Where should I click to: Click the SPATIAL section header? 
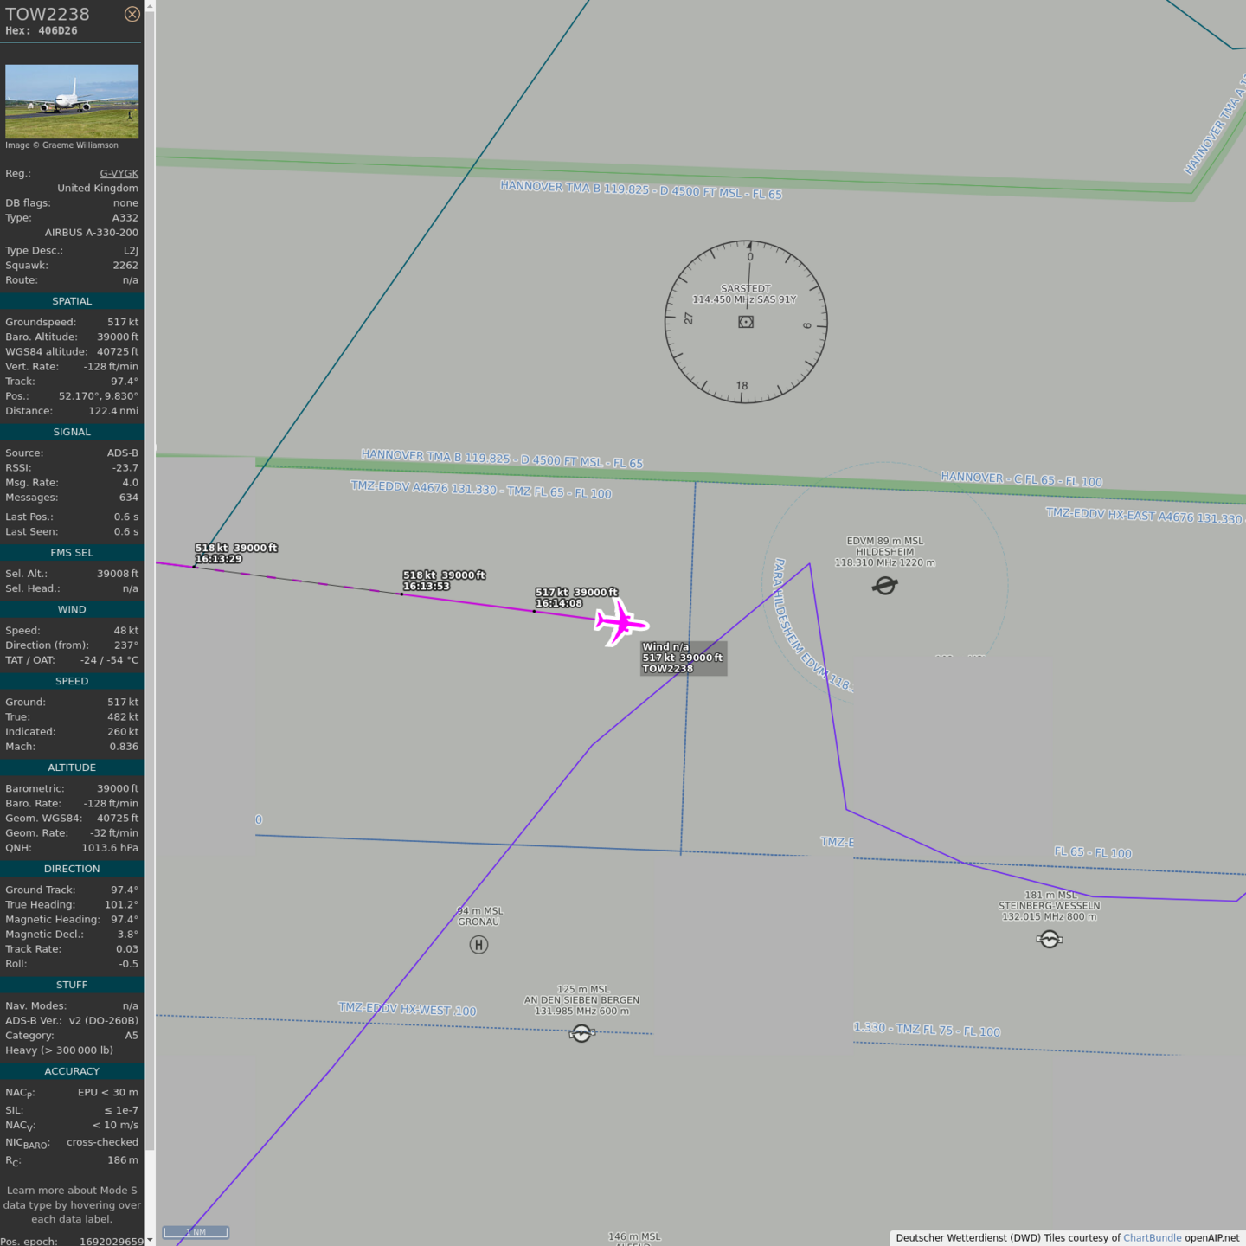coord(72,301)
